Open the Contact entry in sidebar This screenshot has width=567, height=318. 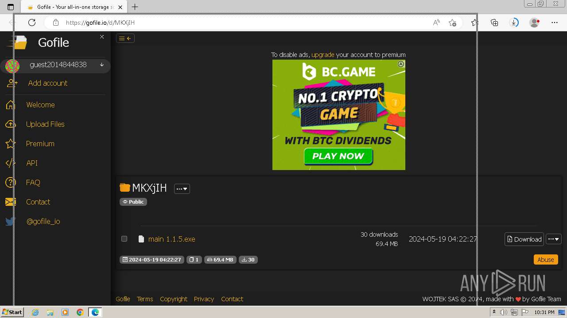(x=38, y=202)
